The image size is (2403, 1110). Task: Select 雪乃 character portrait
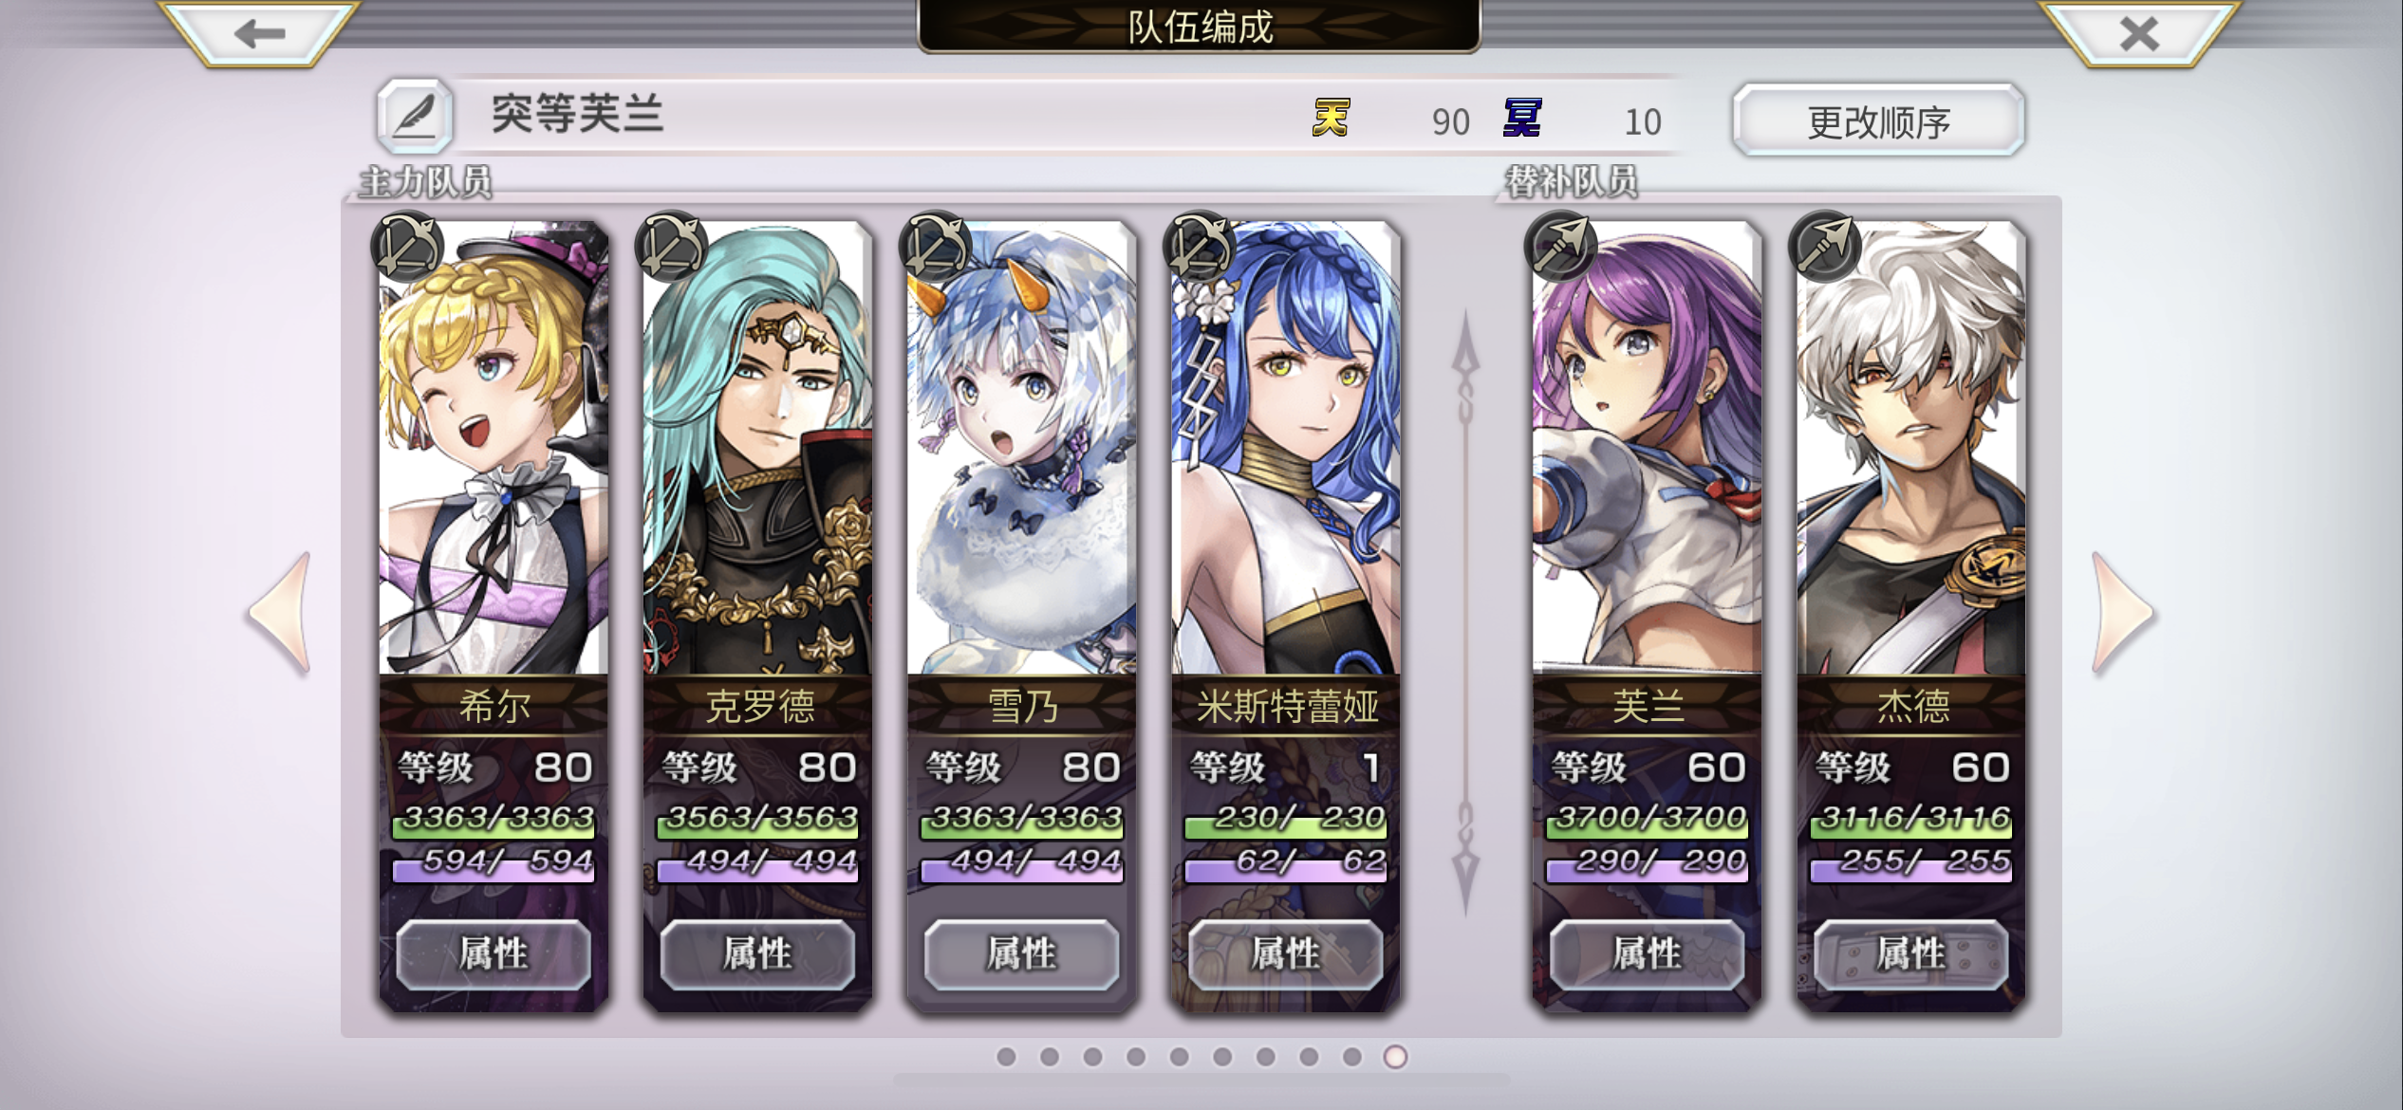pyautogui.click(x=1021, y=448)
